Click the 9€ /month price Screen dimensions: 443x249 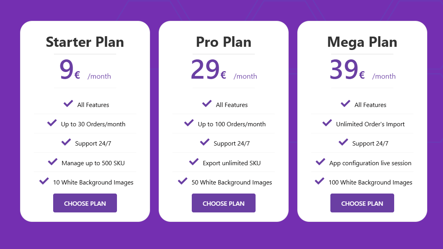(85, 70)
